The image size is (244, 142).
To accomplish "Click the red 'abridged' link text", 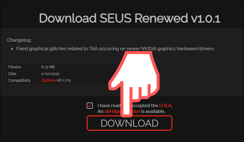I will 112,111.
